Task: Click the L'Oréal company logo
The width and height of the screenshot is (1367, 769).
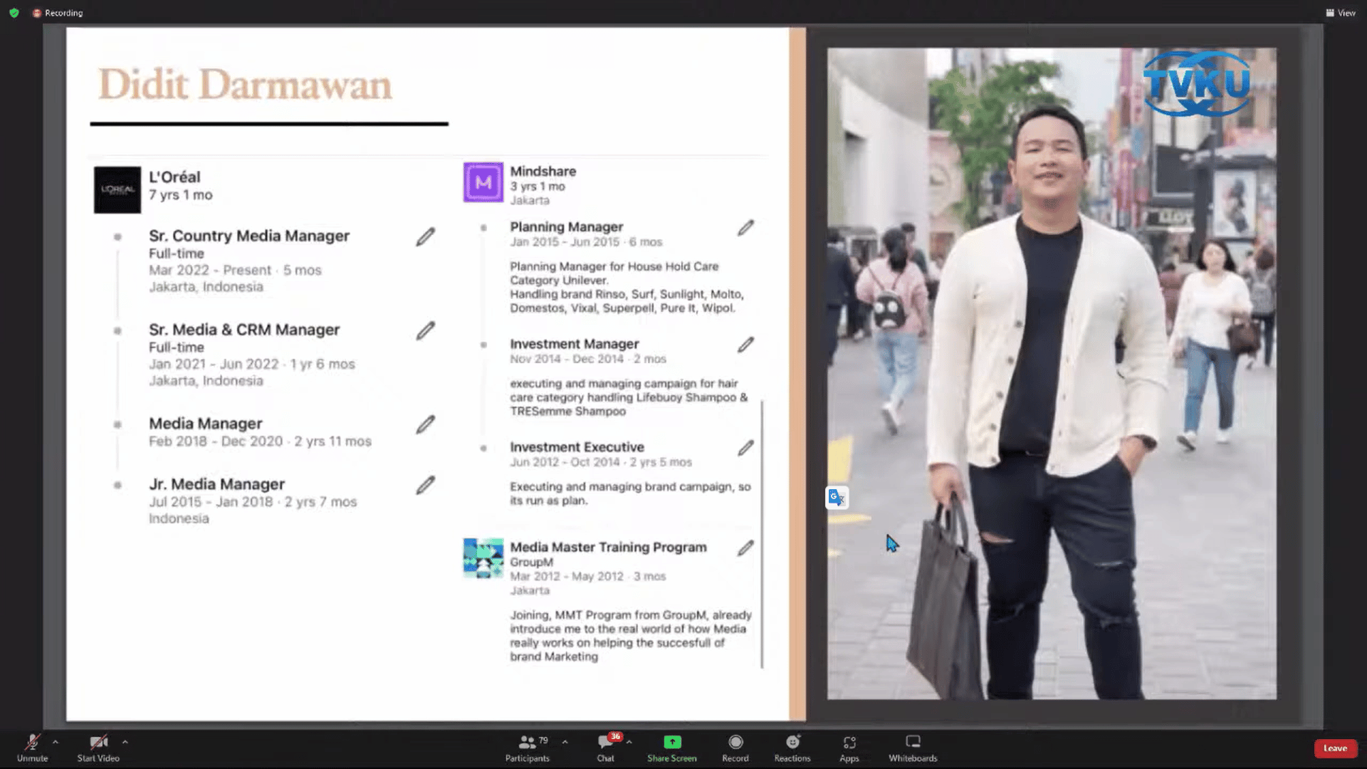Action: tap(117, 190)
